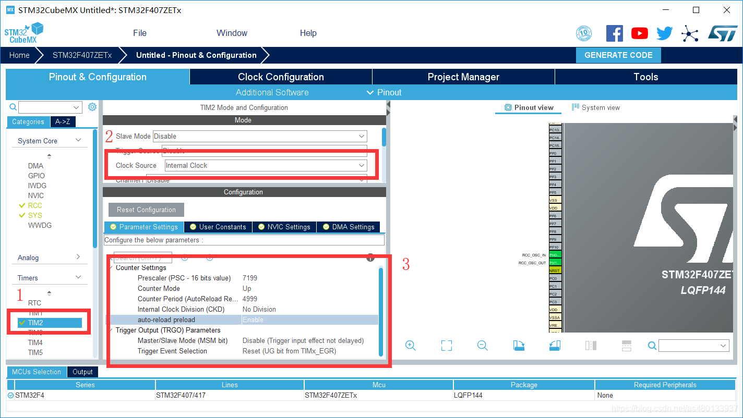Open the Clock Source dropdown
Screen dimensions: 743x418
(266, 165)
